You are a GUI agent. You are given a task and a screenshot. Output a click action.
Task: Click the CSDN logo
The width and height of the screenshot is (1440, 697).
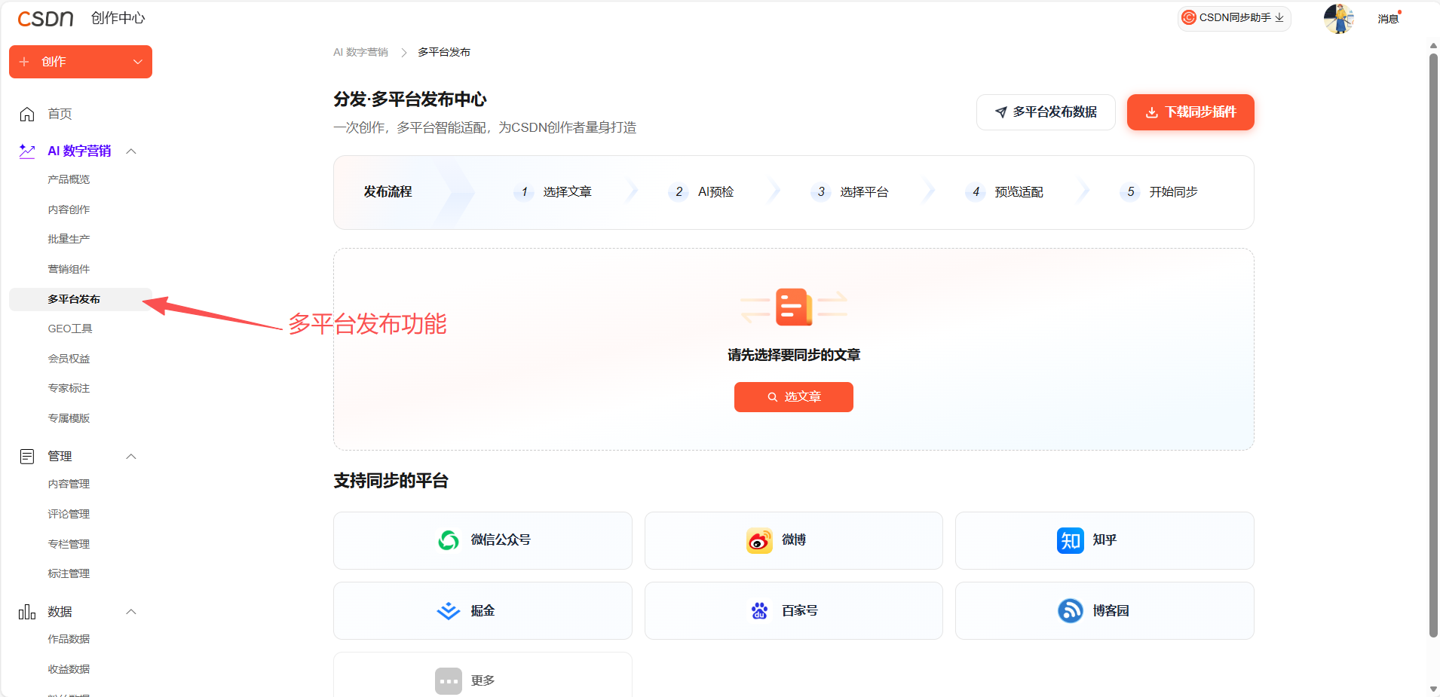click(x=45, y=18)
